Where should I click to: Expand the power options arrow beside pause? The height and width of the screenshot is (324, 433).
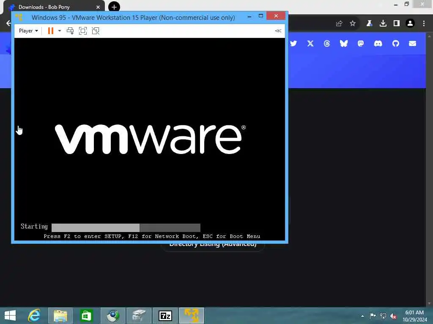tap(59, 30)
